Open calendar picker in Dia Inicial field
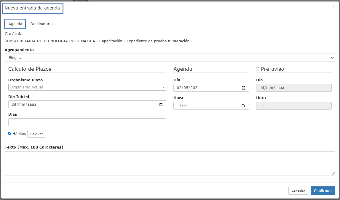Screen dimensions: 340x200 point(161,104)
